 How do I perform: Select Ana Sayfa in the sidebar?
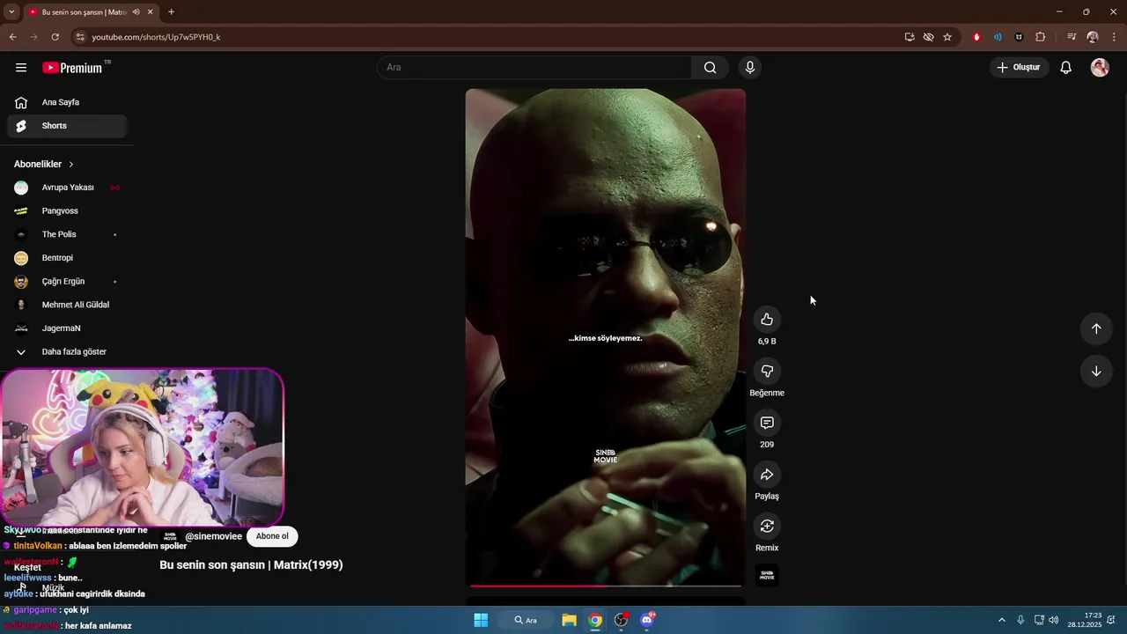click(x=67, y=102)
